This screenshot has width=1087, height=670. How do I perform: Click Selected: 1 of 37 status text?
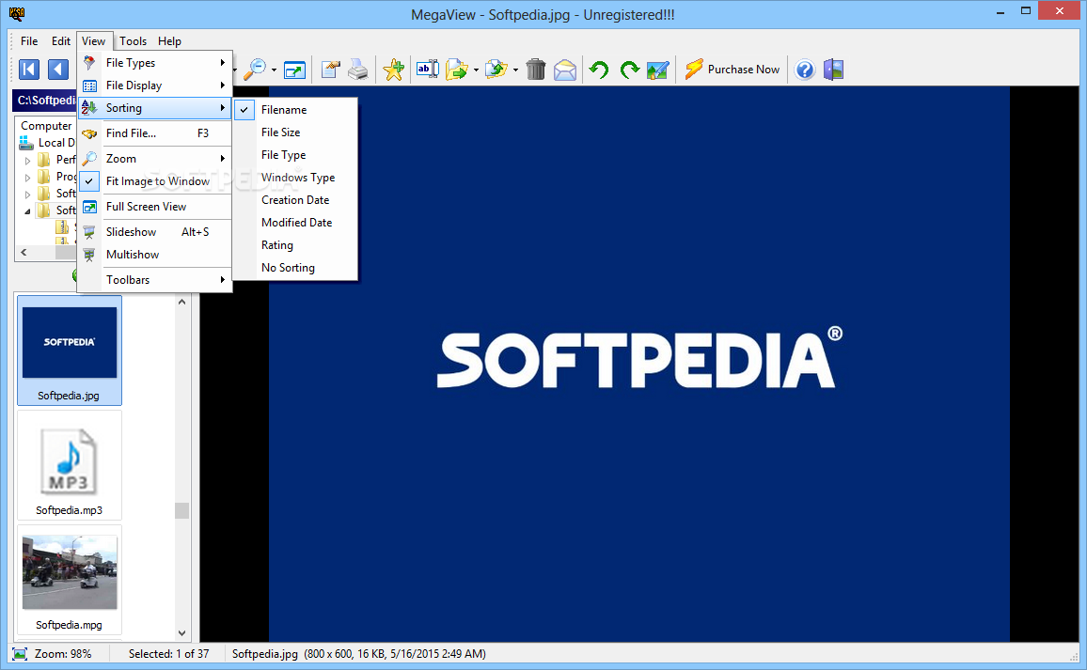coord(168,654)
